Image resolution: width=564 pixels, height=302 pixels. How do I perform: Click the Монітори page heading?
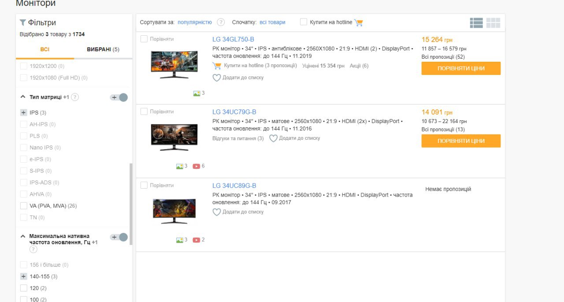click(36, 4)
